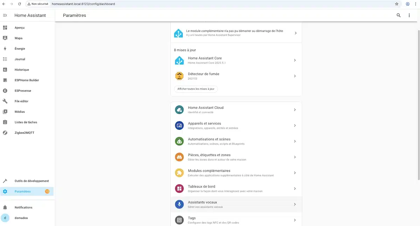Select Outils de développement in the sidebar
Viewport: 420px width, 226px height.
27,181
